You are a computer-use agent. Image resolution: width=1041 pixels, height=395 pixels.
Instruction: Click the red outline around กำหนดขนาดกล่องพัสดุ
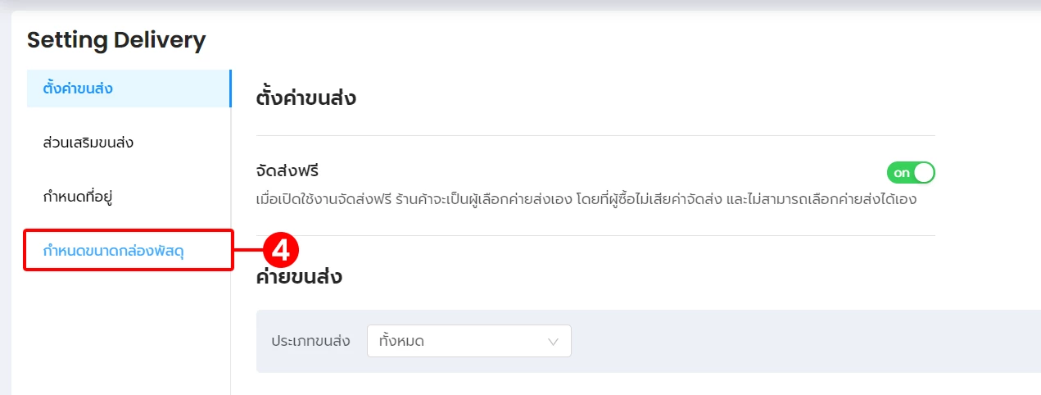[129, 250]
